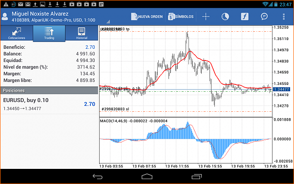Screen dimensions: 294x184
Task: Open the Nueva Orden dialog
Action: 147,17
